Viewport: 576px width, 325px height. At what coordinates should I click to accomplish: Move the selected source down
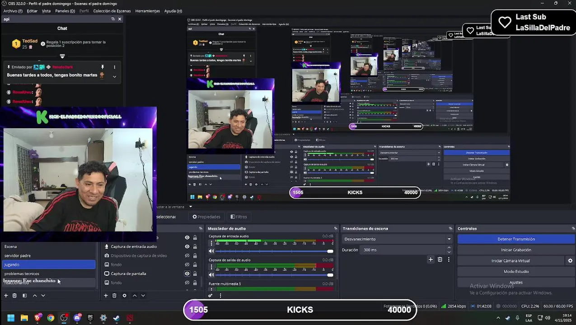point(143,296)
